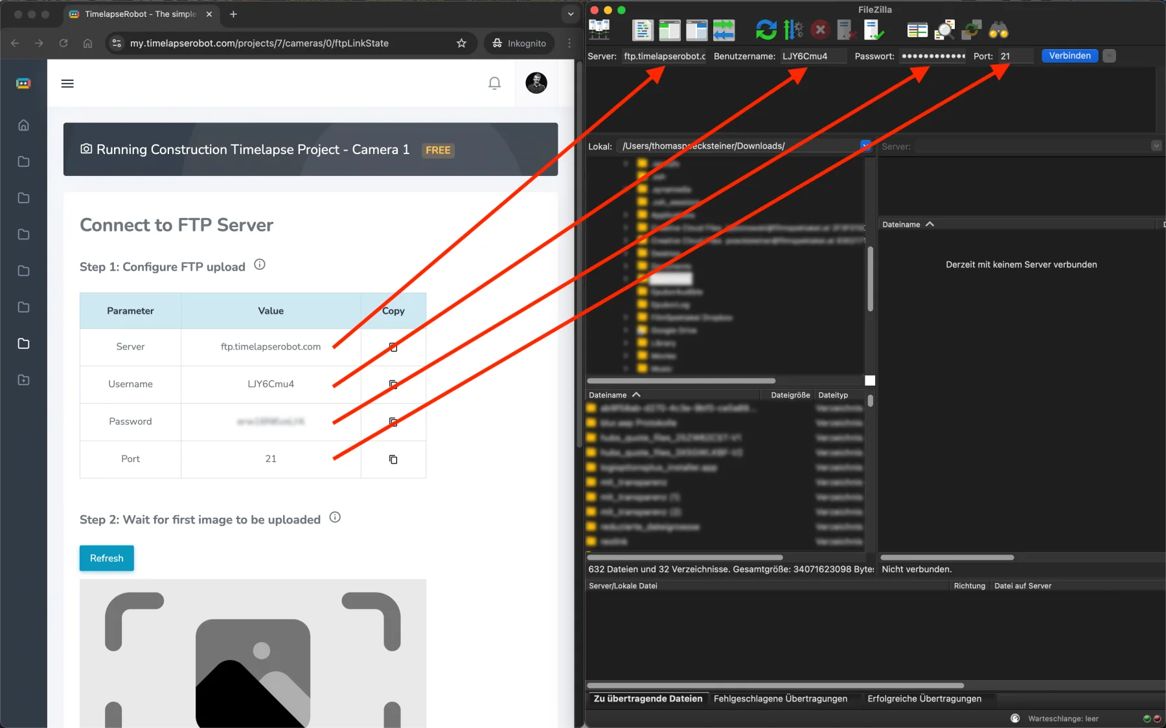1166x728 pixels.
Task: Open notifications bell in TimelapseRobot
Action: (494, 83)
